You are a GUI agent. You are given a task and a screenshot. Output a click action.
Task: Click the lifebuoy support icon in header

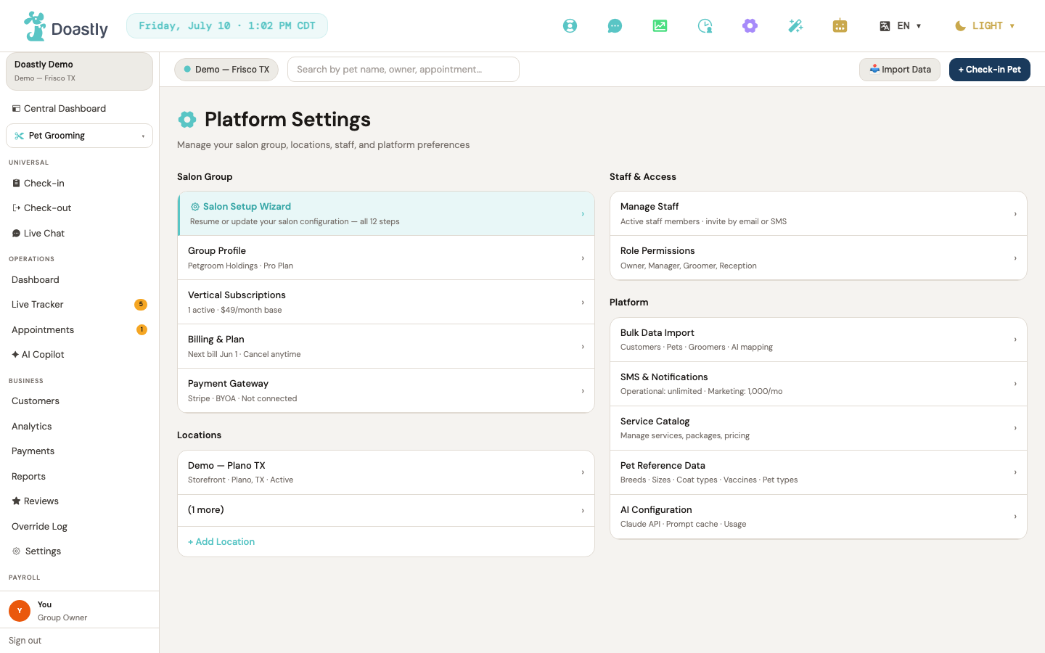pos(570,26)
